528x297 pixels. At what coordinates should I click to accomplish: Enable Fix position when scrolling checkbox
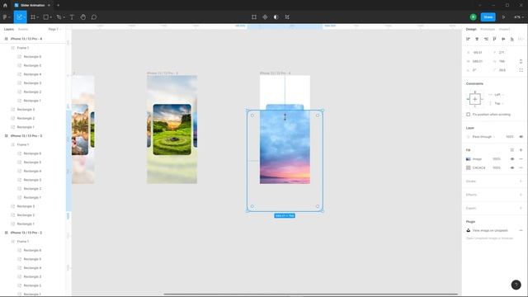pyautogui.click(x=468, y=115)
